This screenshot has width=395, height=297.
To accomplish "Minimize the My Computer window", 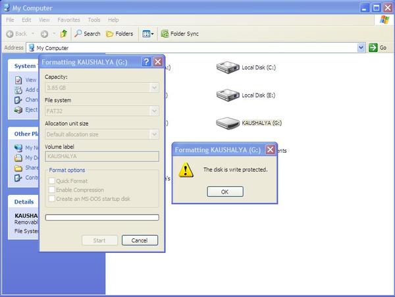I will coord(364,8).
